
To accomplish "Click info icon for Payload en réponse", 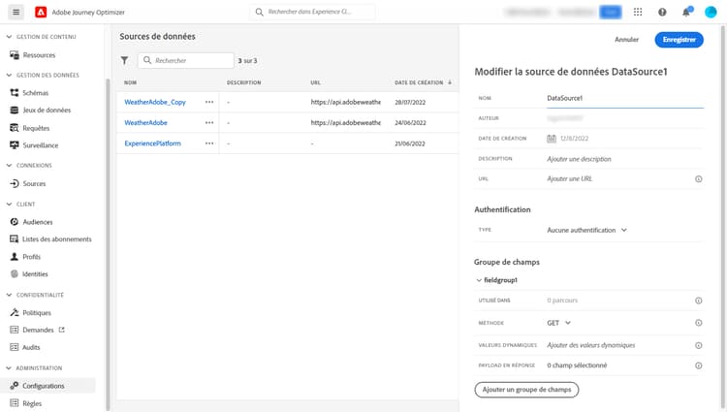I will point(698,365).
